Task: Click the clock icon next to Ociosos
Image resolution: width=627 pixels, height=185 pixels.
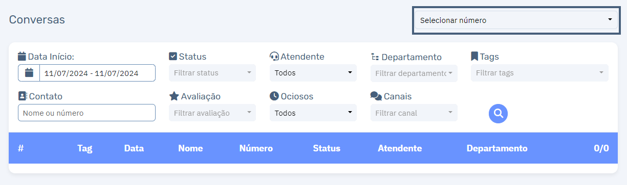Action: coord(274,96)
